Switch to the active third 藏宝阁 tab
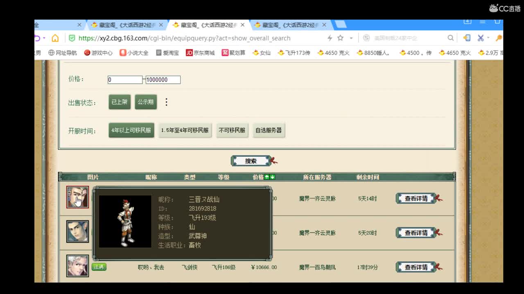 tap(208, 25)
